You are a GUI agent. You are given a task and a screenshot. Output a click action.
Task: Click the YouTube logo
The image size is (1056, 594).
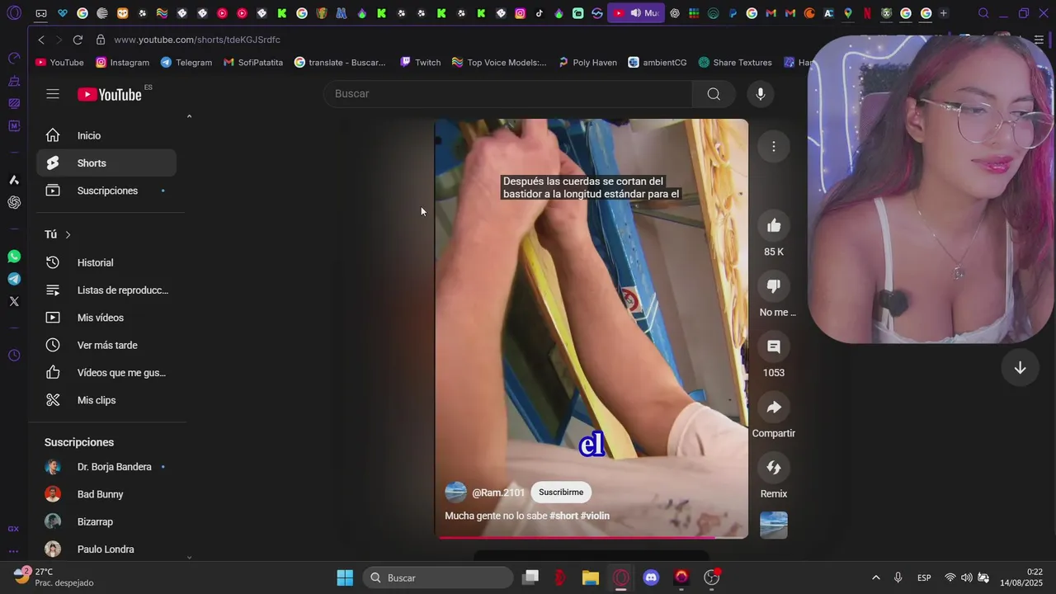pyautogui.click(x=110, y=94)
